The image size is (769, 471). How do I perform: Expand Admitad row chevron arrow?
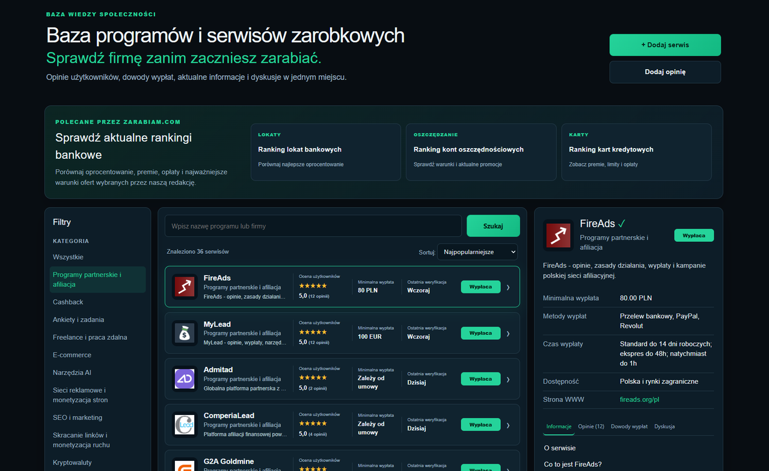(x=508, y=379)
